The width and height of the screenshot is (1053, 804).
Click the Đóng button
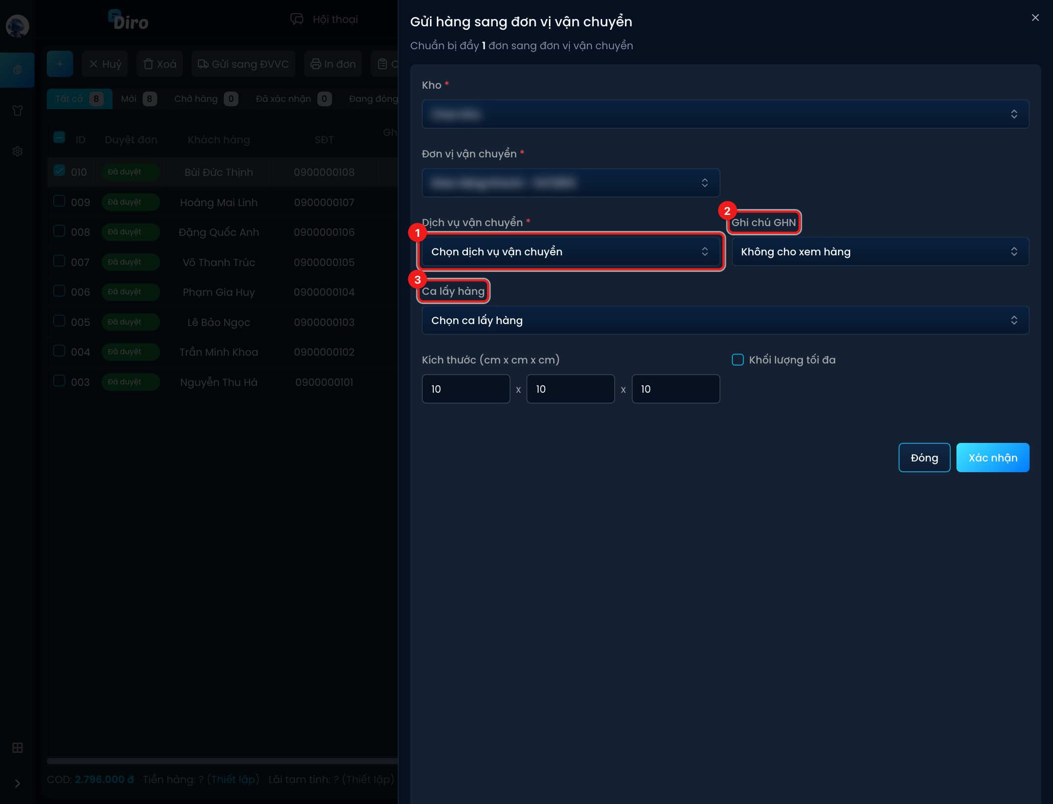[924, 458]
